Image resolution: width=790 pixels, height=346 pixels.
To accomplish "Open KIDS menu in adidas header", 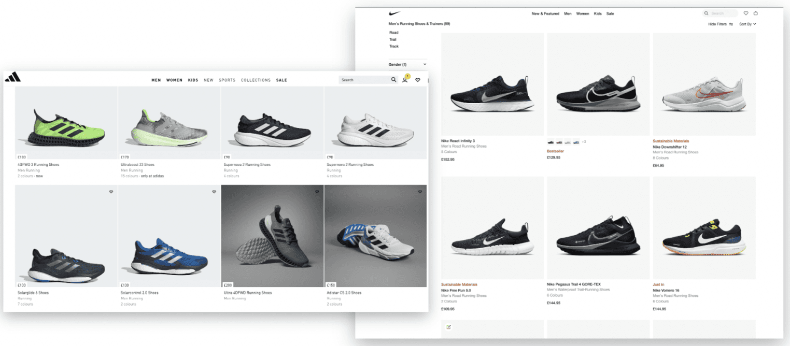I will [193, 80].
